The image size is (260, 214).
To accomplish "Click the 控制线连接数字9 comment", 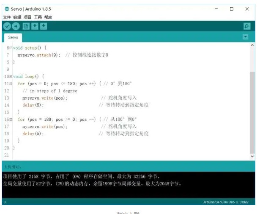I will [87, 55].
